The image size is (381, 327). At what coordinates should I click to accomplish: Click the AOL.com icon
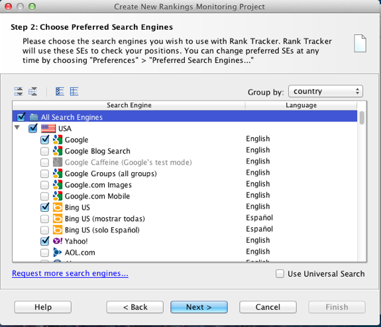pyautogui.click(x=58, y=252)
